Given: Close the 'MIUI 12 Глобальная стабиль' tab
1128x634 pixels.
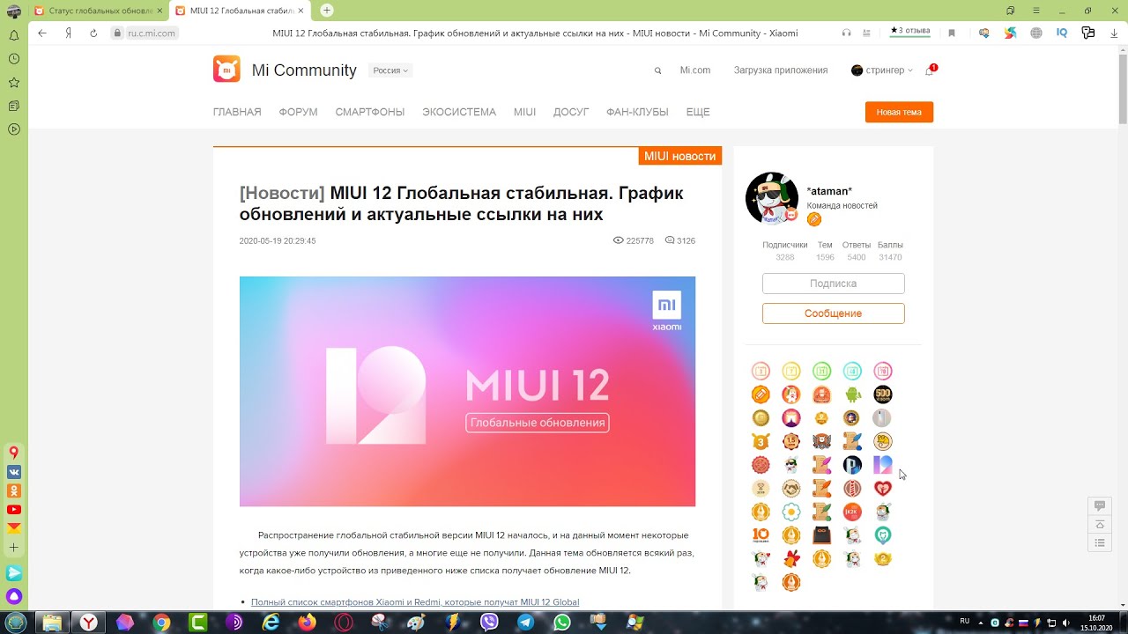Looking at the screenshot, I should click(x=301, y=11).
